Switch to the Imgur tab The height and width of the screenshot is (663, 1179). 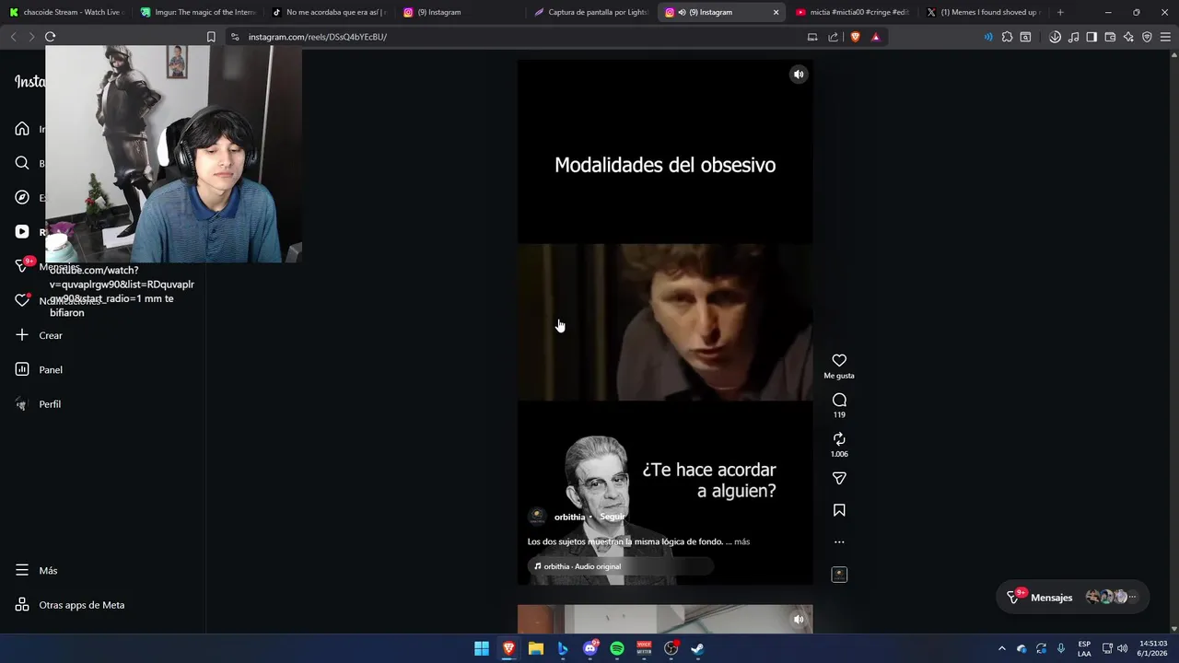coord(198,12)
